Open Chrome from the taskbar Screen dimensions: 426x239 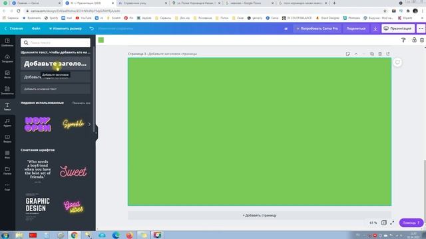[x=75, y=235]
